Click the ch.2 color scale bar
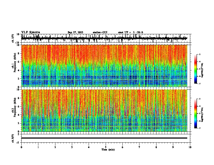The height and width of the screenshot is (165, 214). click(196, 114)
